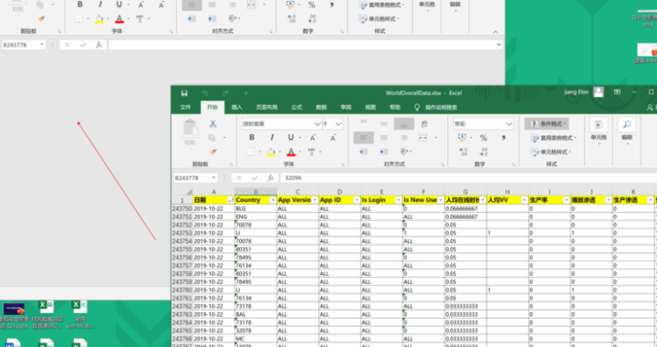
Task: Switch to 页面布局 tab in front window
Action: point(266,107)
